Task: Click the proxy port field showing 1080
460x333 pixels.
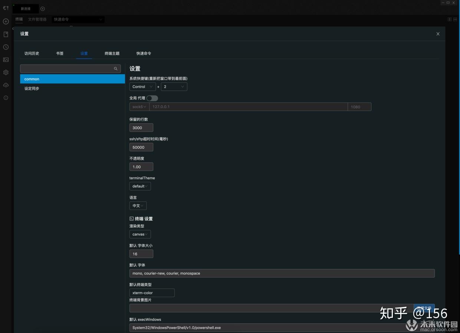Action: 359,107
